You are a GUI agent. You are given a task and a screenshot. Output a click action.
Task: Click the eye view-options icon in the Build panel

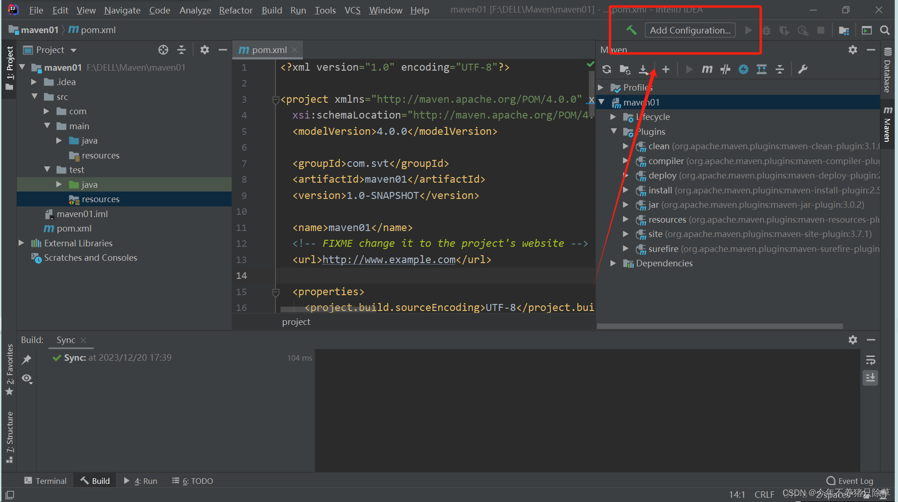pos(27,379)
